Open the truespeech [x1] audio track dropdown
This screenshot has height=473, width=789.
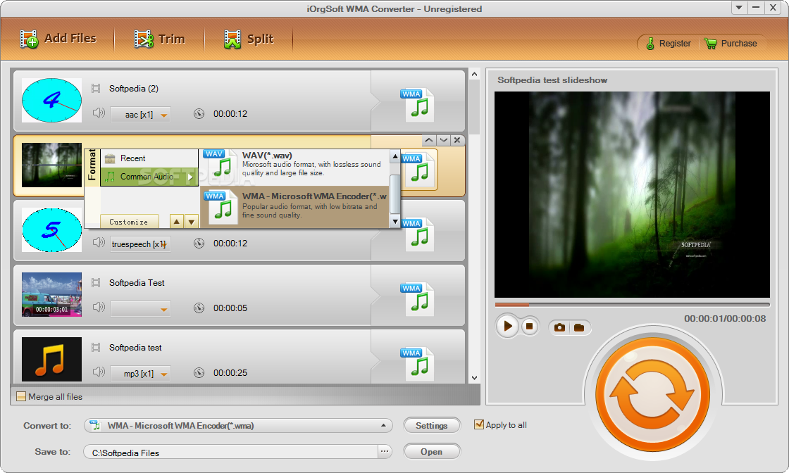pos(140,244)
